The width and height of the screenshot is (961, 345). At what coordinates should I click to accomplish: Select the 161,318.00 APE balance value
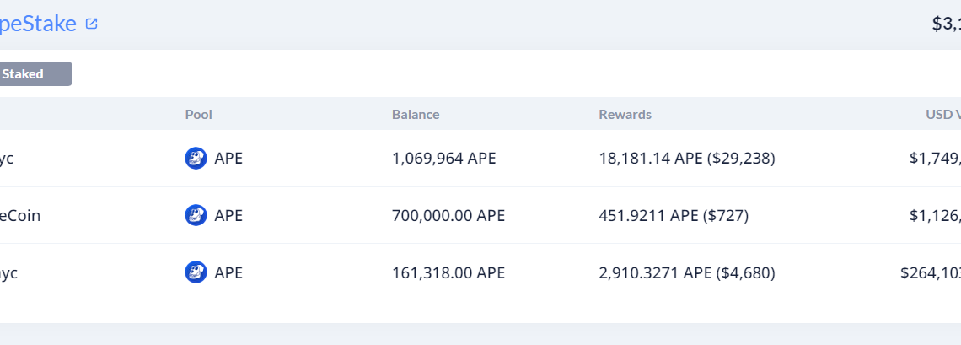click(448, 272)
